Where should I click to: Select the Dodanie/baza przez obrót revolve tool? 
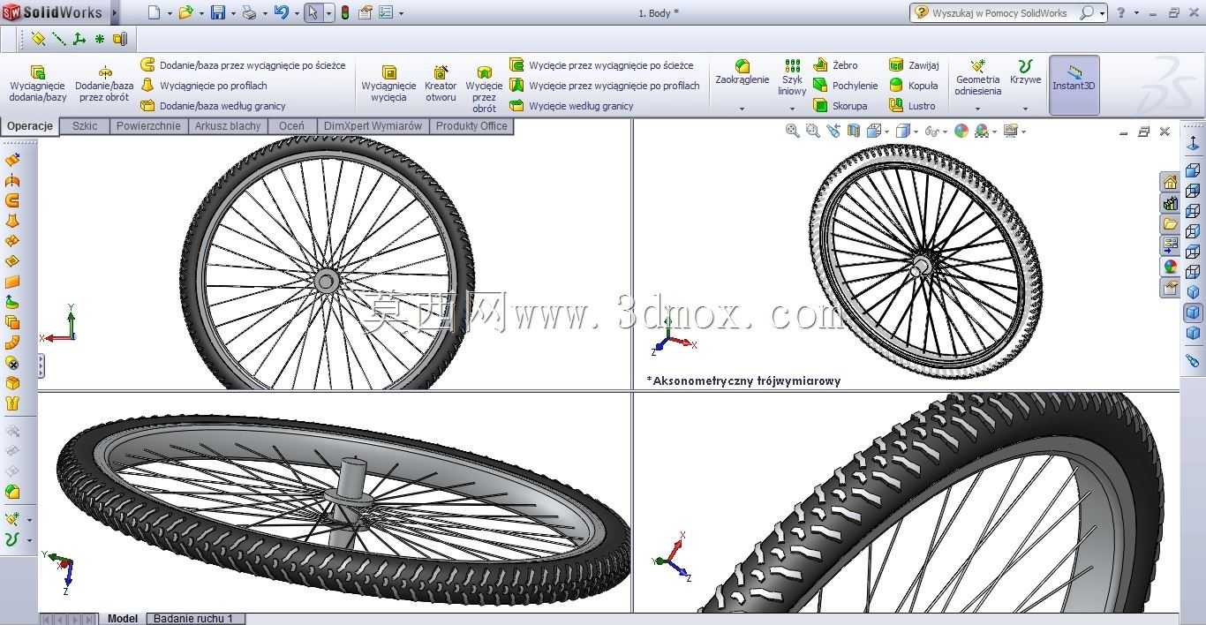[x=104, y=84]
